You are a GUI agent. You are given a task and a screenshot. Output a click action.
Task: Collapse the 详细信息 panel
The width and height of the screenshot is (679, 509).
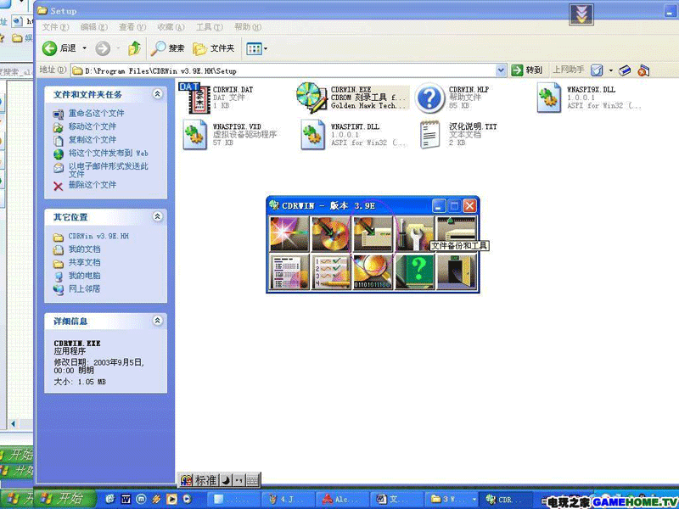[158, 321]
